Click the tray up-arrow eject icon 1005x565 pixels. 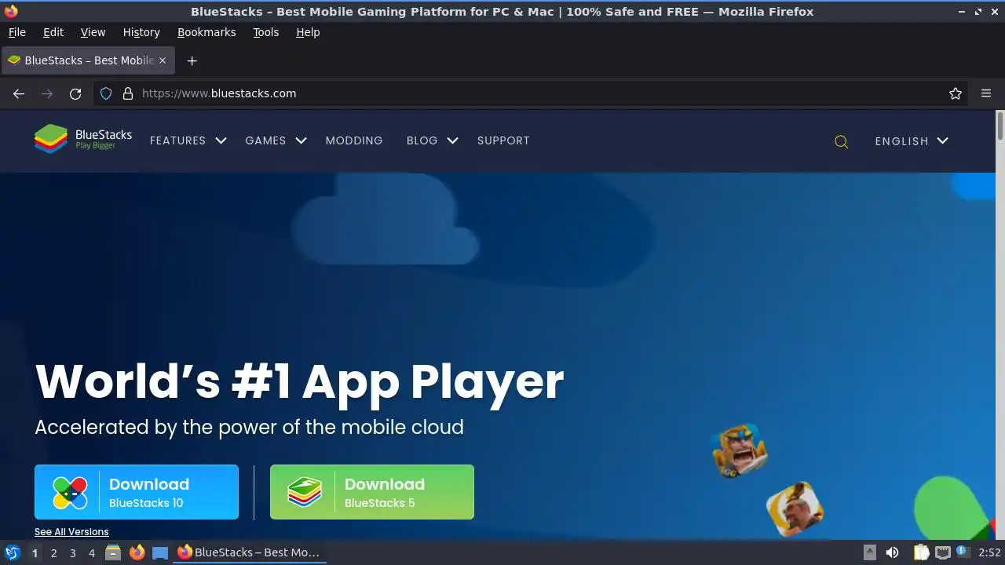[870, 552]
